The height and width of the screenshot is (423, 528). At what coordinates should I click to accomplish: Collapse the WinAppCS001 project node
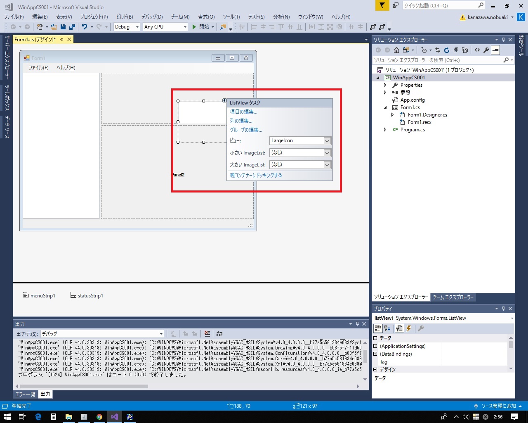[378, 78]
